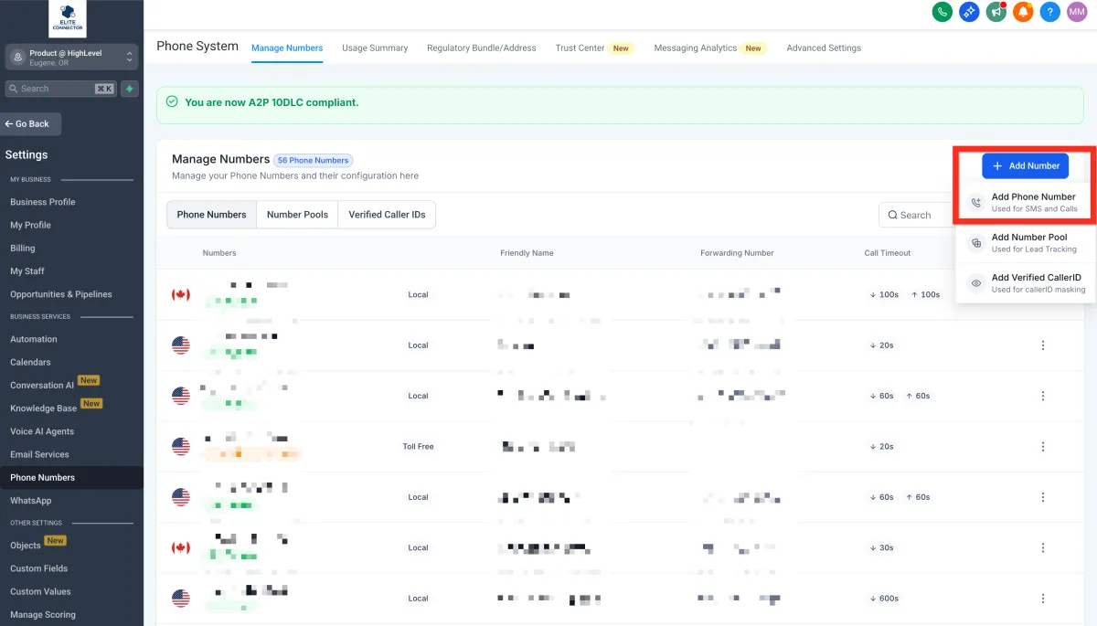
Task: Select the Phone Numbers segment tab
Action: pos(211,215)
